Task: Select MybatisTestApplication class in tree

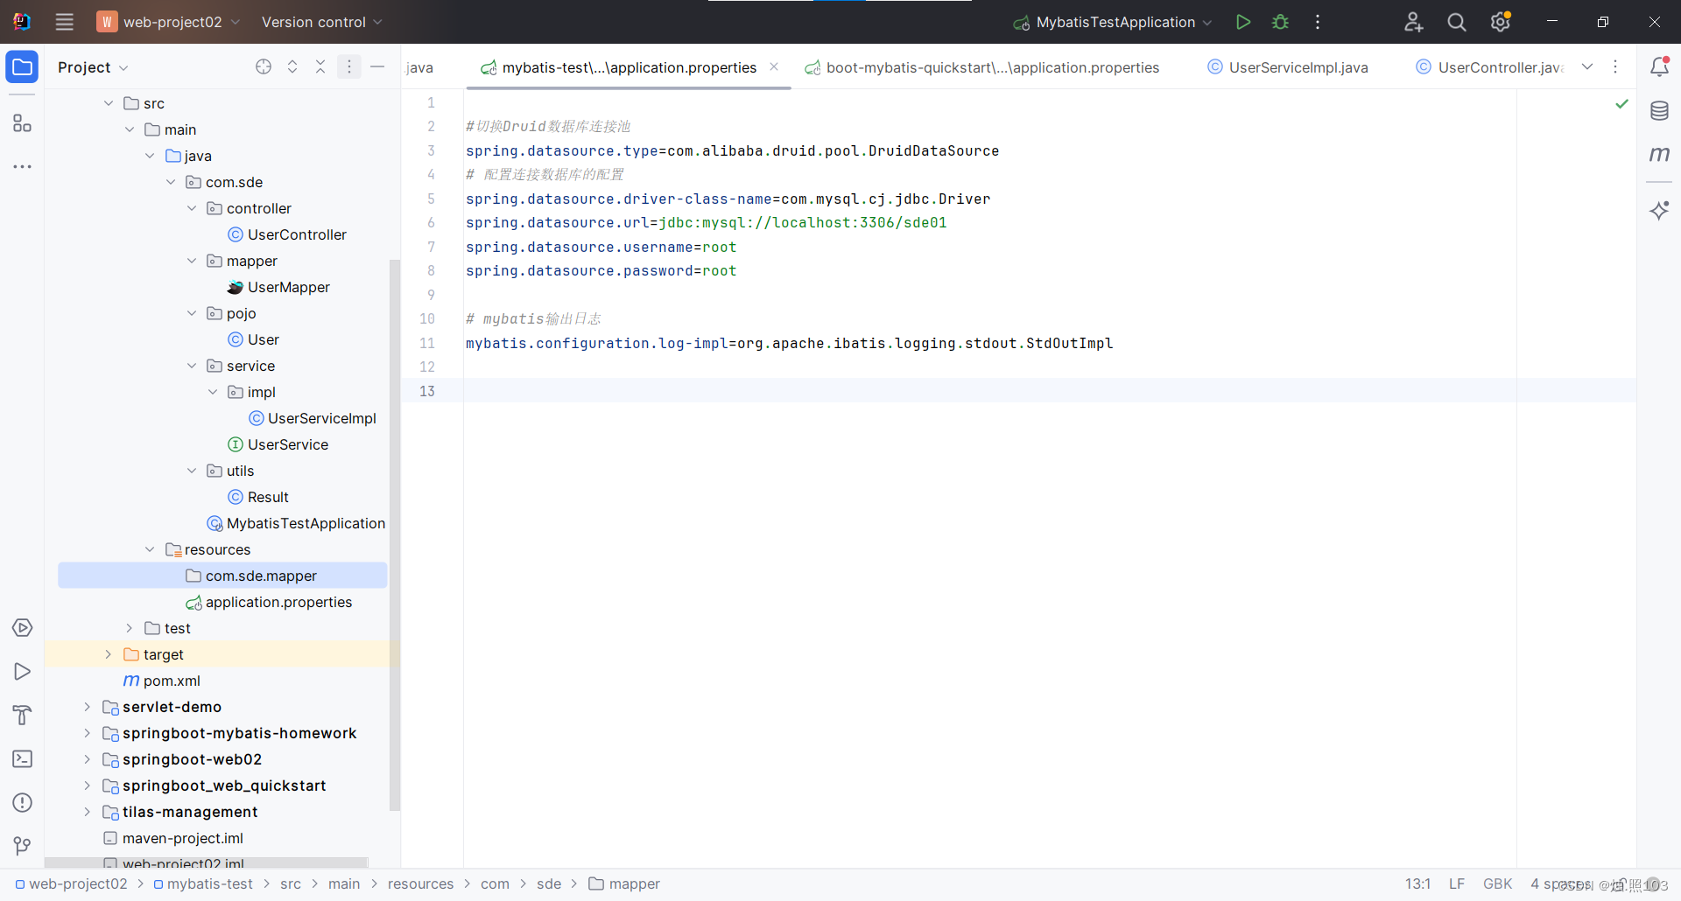Action: 296,523
